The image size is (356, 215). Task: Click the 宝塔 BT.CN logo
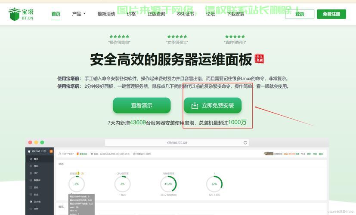pyautogui.click(x=21, y=14)
